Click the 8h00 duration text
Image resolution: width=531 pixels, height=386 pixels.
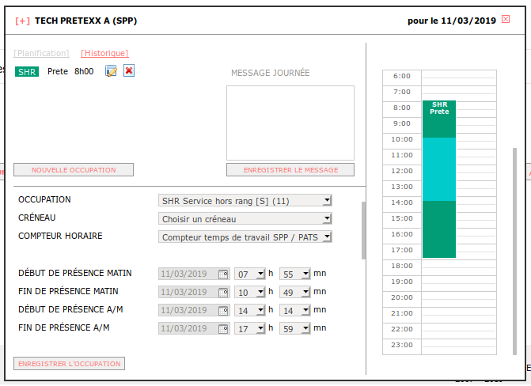coord(84,71)
